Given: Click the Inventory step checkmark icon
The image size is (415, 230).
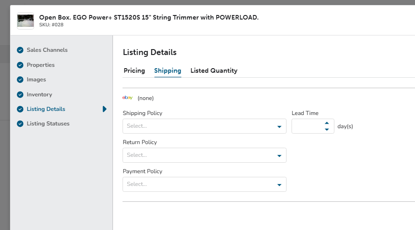Looking at the screenshot, I should click(x=20, y=95).
